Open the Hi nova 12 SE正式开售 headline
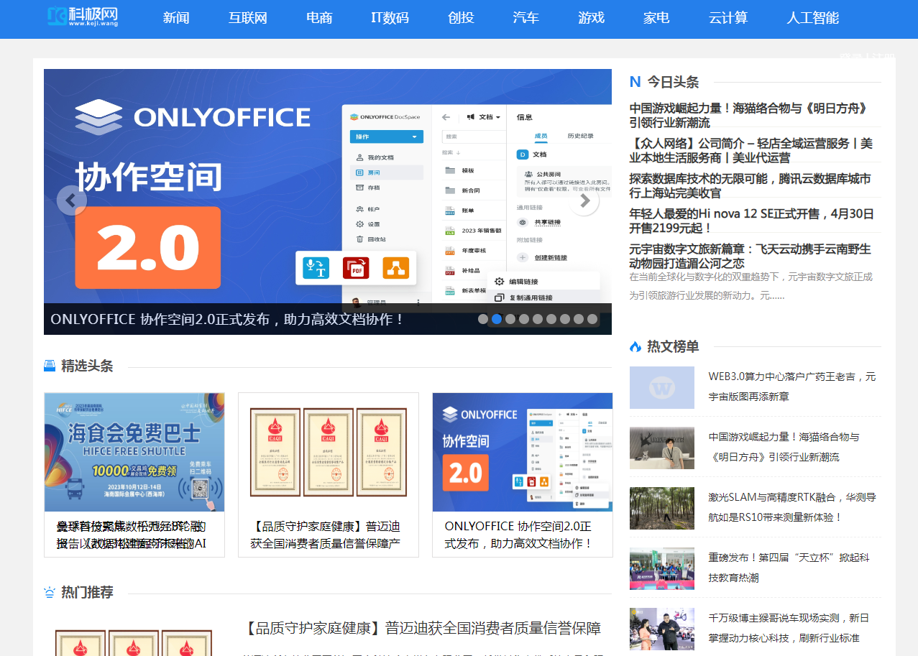 tap(752, 221)
